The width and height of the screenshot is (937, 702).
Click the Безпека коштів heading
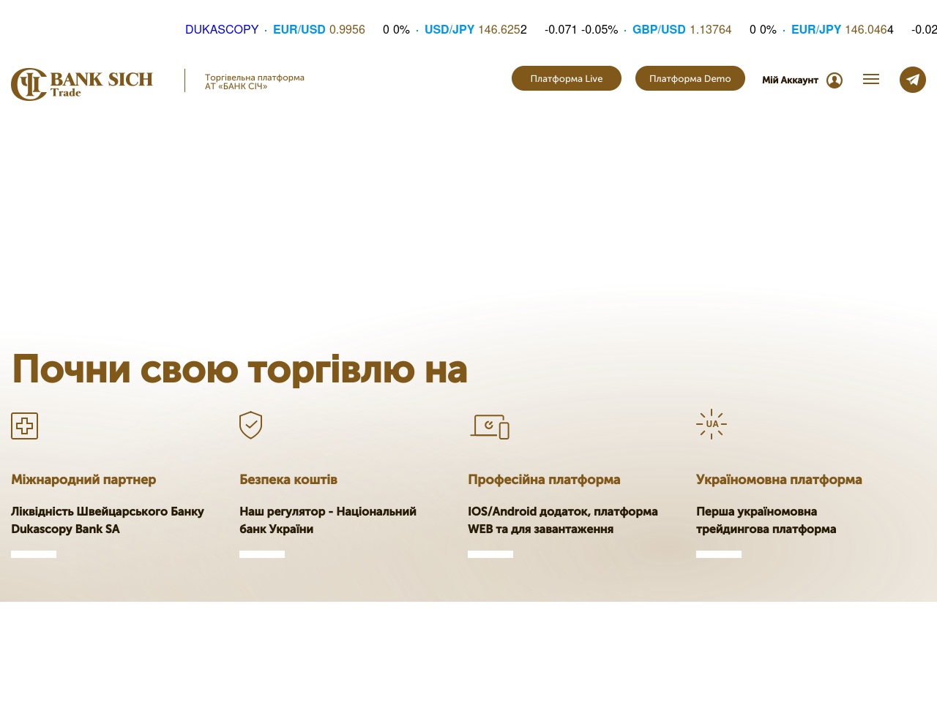(x=288, y=480)
